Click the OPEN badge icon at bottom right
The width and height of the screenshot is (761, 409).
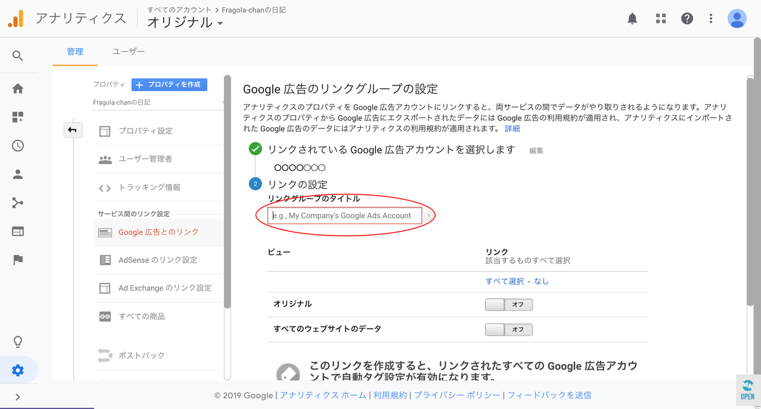coord(748,390)
